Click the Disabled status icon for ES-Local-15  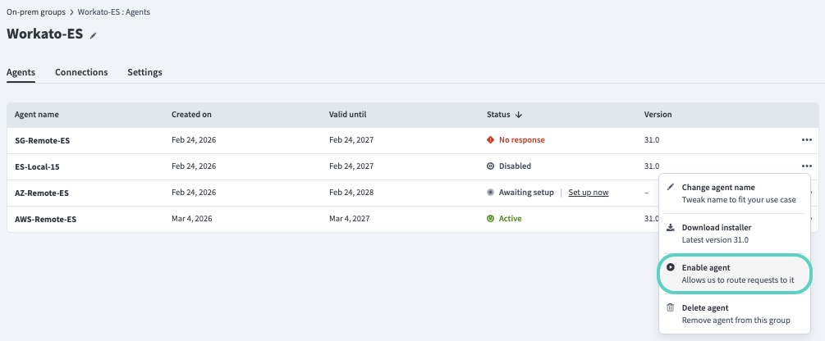pyautogui.click(x=491, y=166)
